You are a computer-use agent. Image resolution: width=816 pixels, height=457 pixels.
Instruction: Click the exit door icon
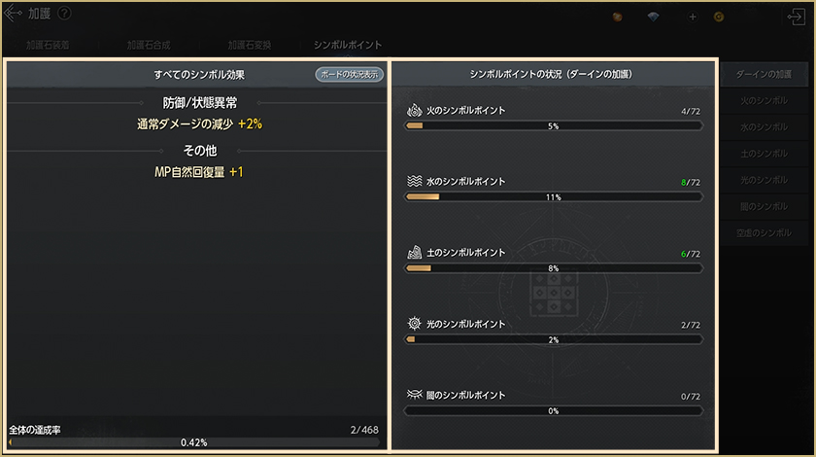click(797, 17)
